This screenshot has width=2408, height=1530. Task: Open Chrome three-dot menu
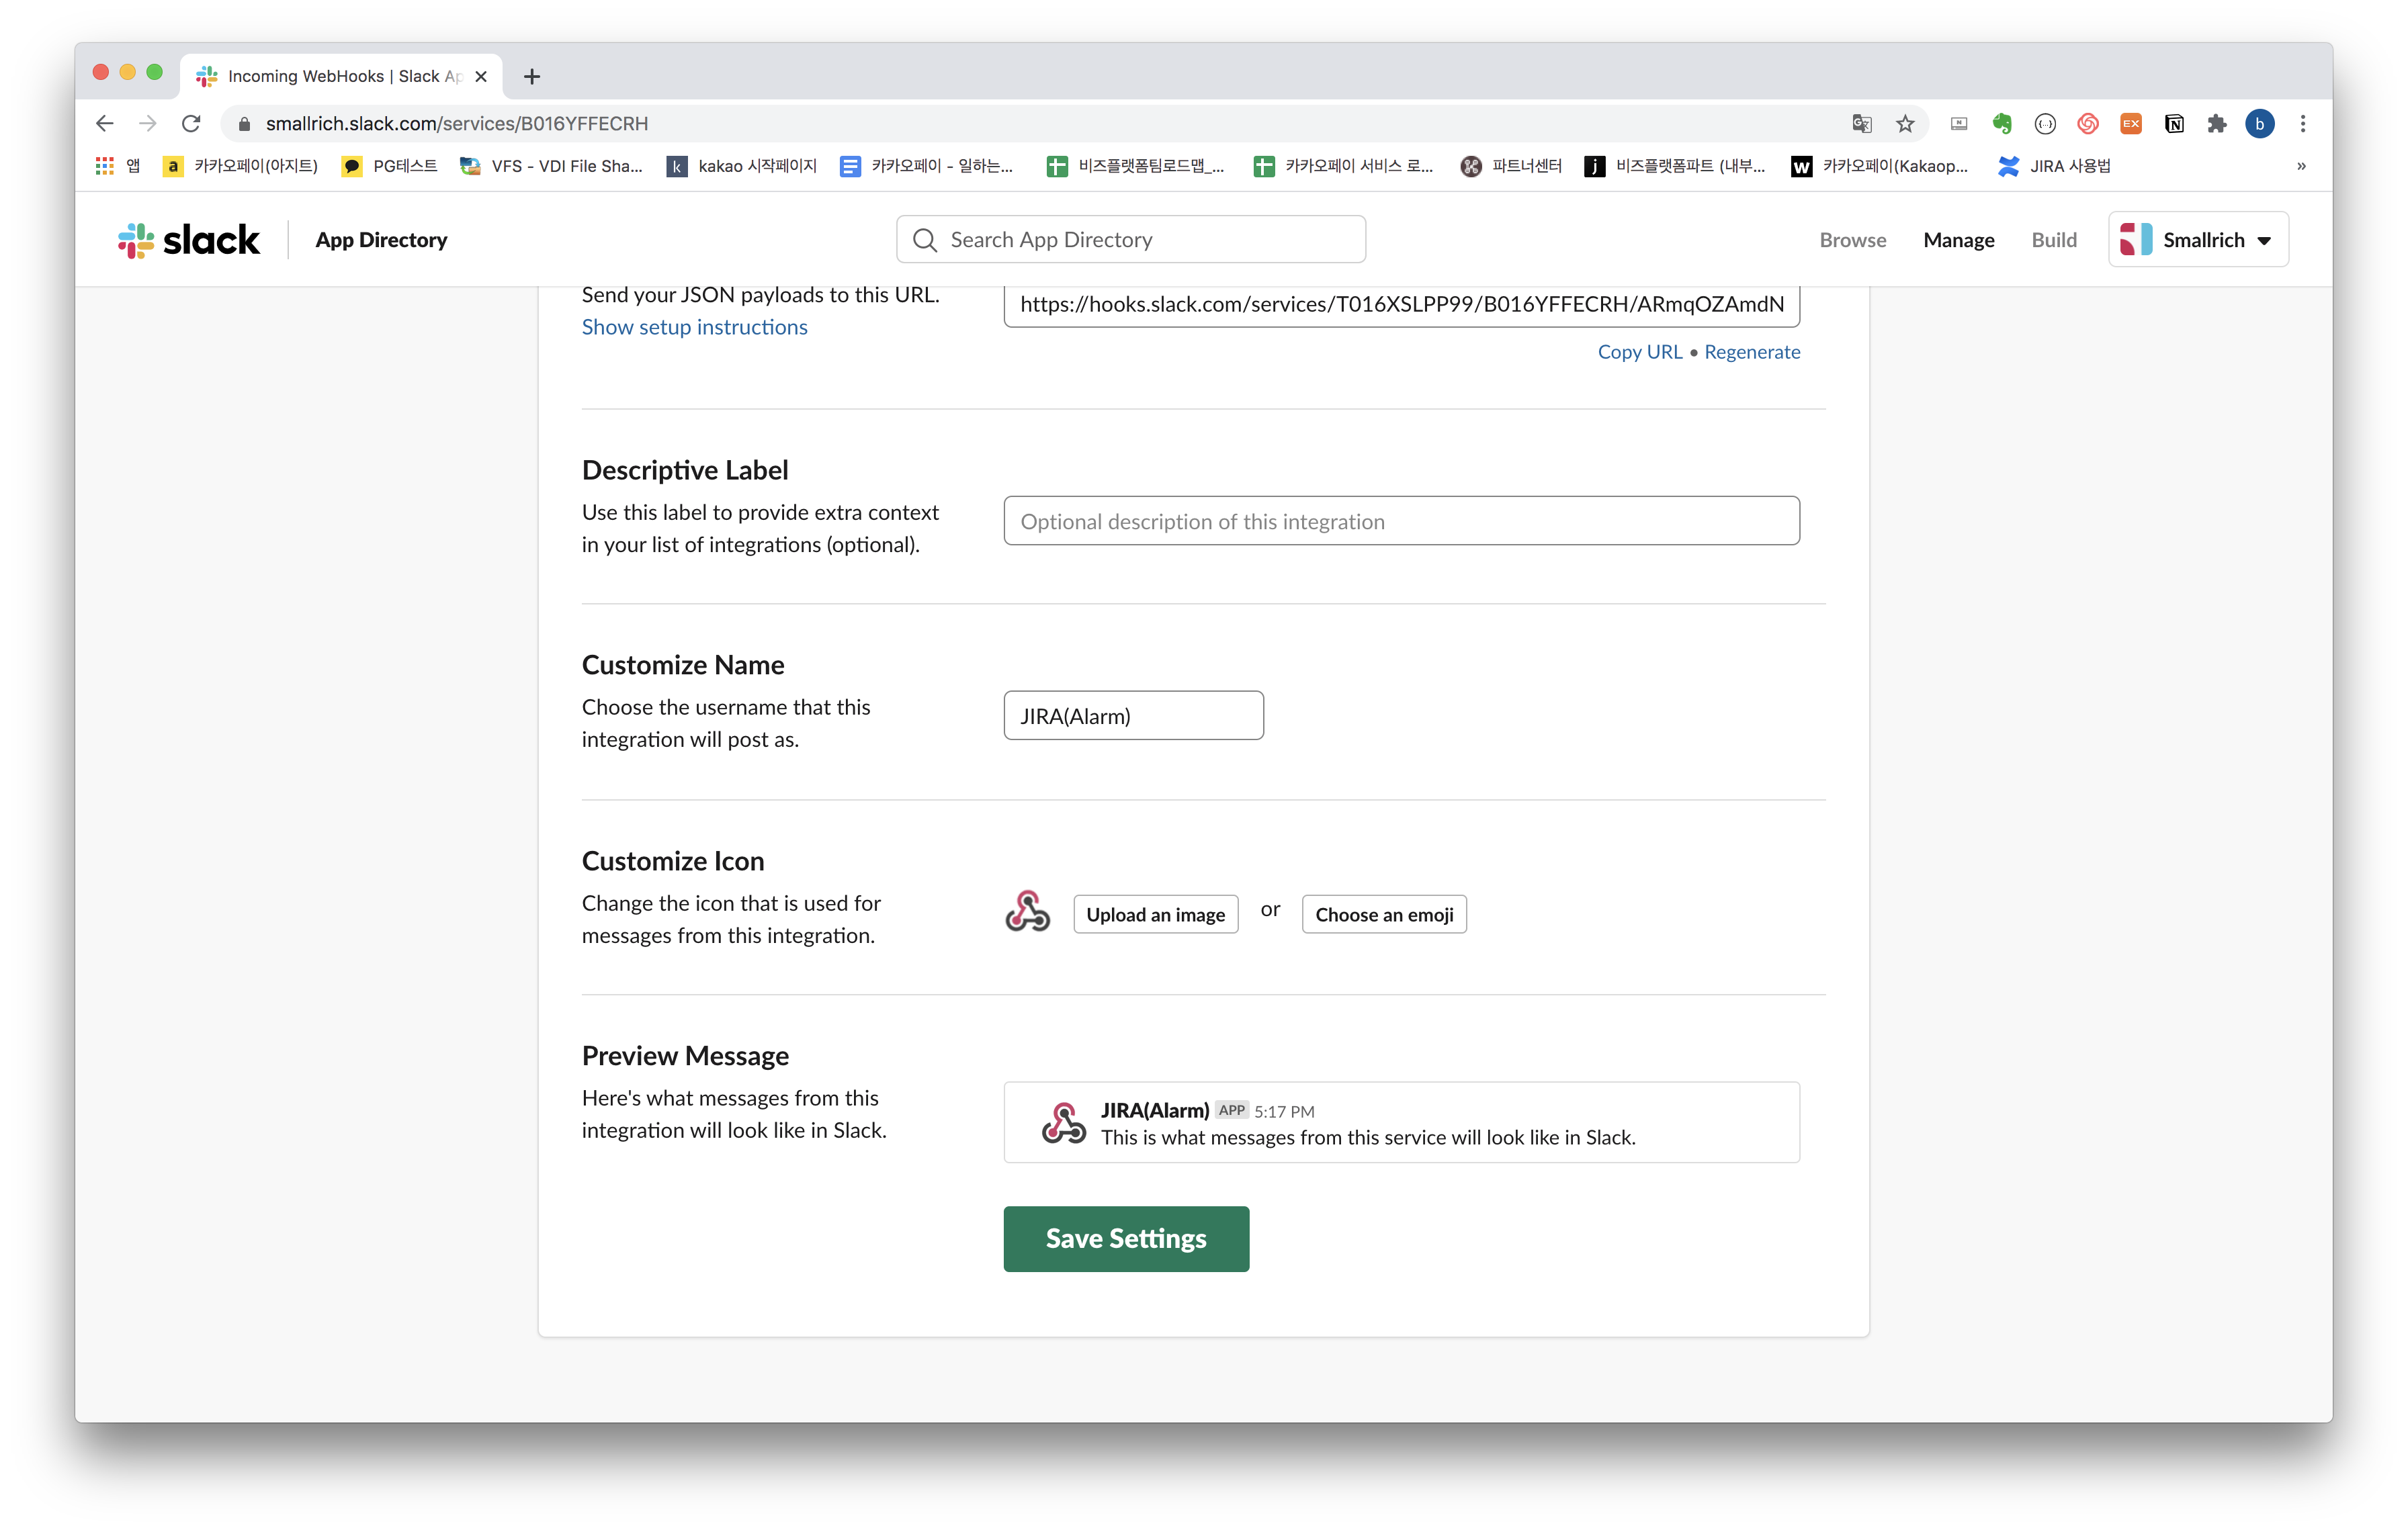coord(2303,124)
